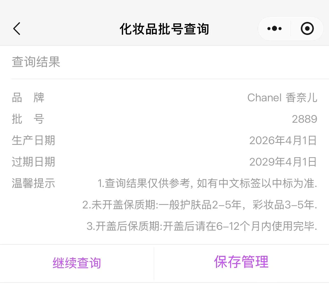Select tip 3 about 开盖后保质期

click(x=202, y=226)
